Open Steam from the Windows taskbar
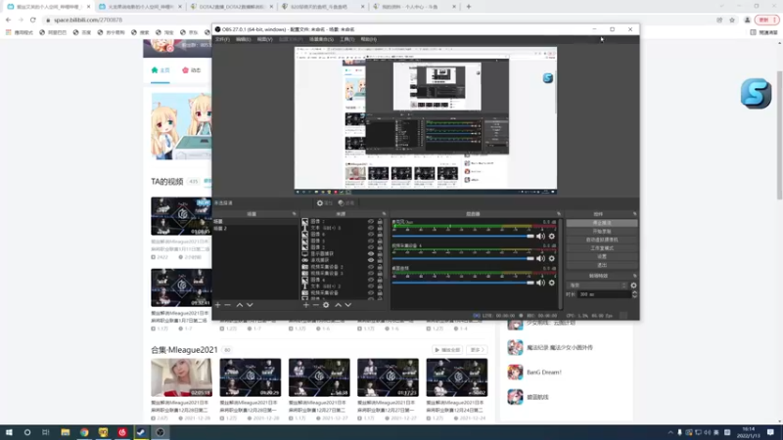 [x=141, y=432]
